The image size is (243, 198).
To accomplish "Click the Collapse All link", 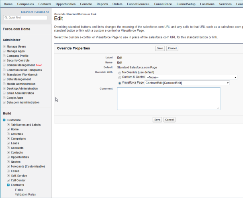I will tap(42, 12).
